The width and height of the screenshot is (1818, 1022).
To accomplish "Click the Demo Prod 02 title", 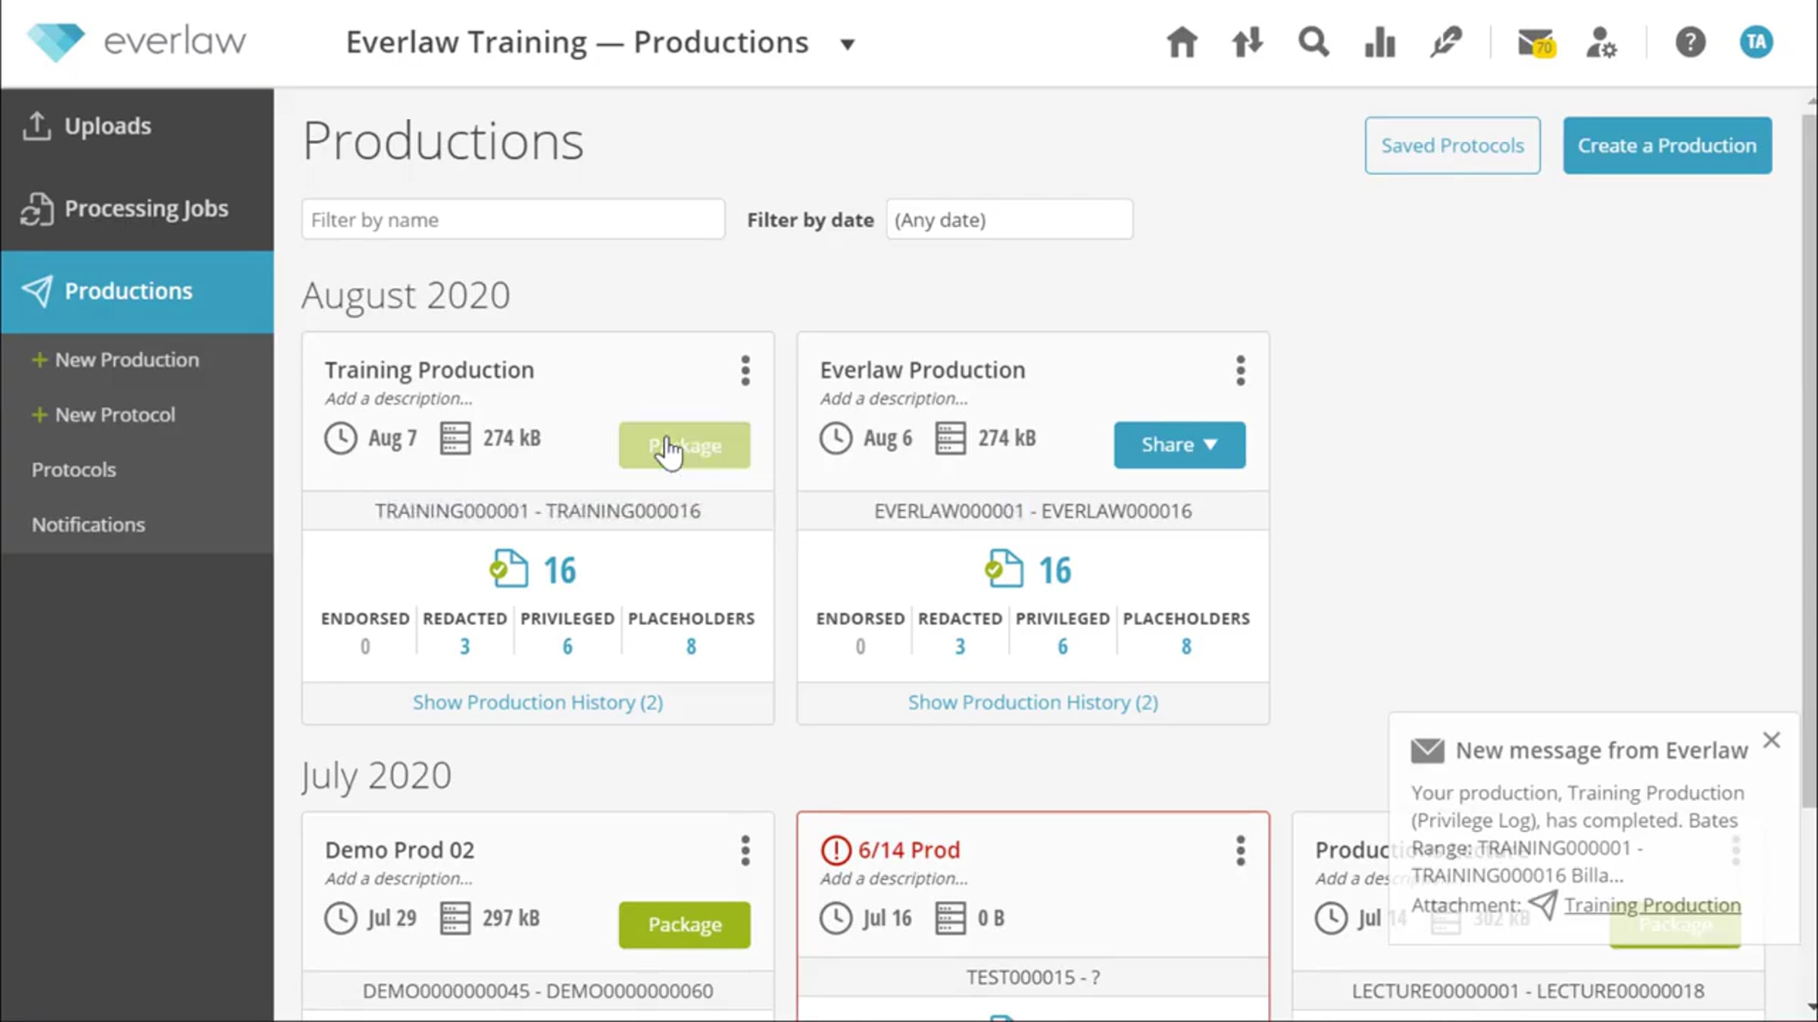I will (400, 850).
